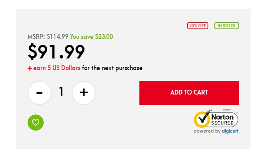Click the MSRP label
This screenshot has height=161, width=256.
[36, 36]
